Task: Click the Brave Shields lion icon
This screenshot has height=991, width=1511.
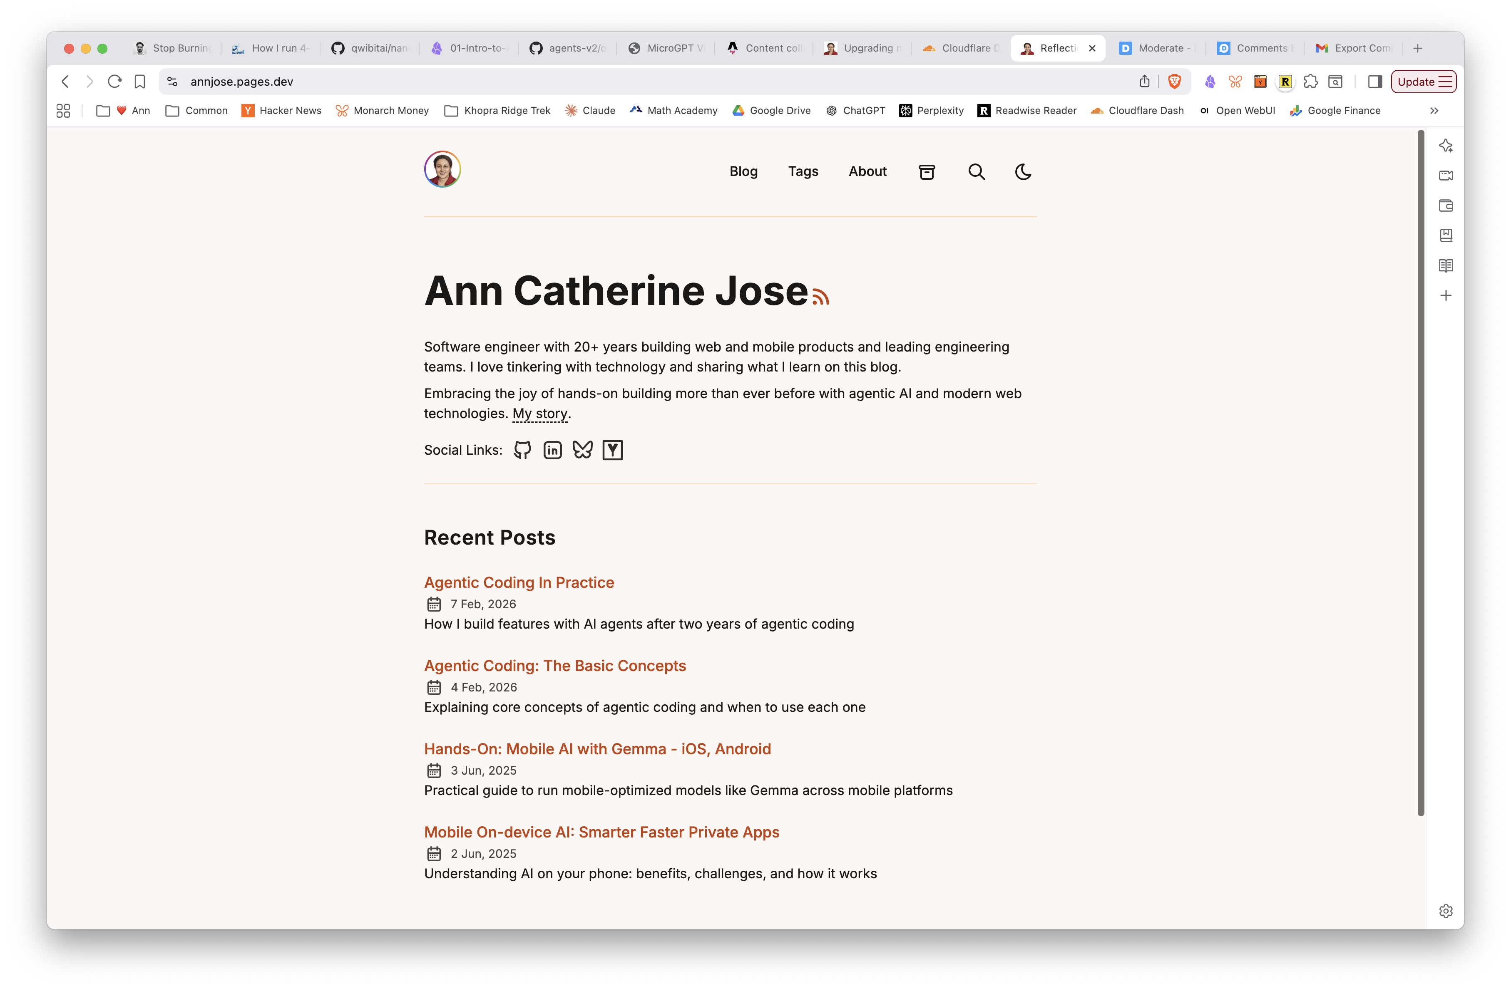Action: click(1174, 82)
